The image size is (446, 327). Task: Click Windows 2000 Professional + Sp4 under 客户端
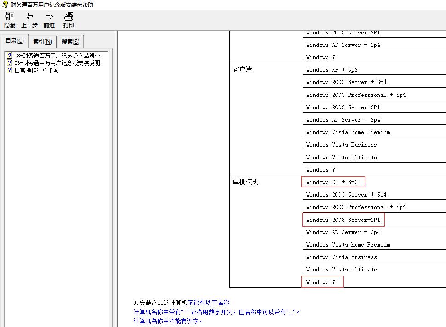(356, 95)
